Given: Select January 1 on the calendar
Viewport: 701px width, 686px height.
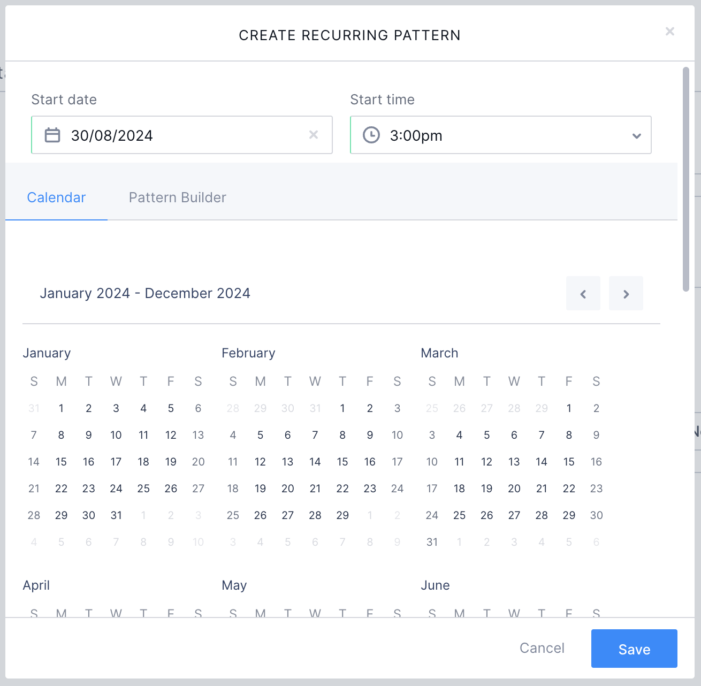Looking at the screenshot, I should point(61,408).
